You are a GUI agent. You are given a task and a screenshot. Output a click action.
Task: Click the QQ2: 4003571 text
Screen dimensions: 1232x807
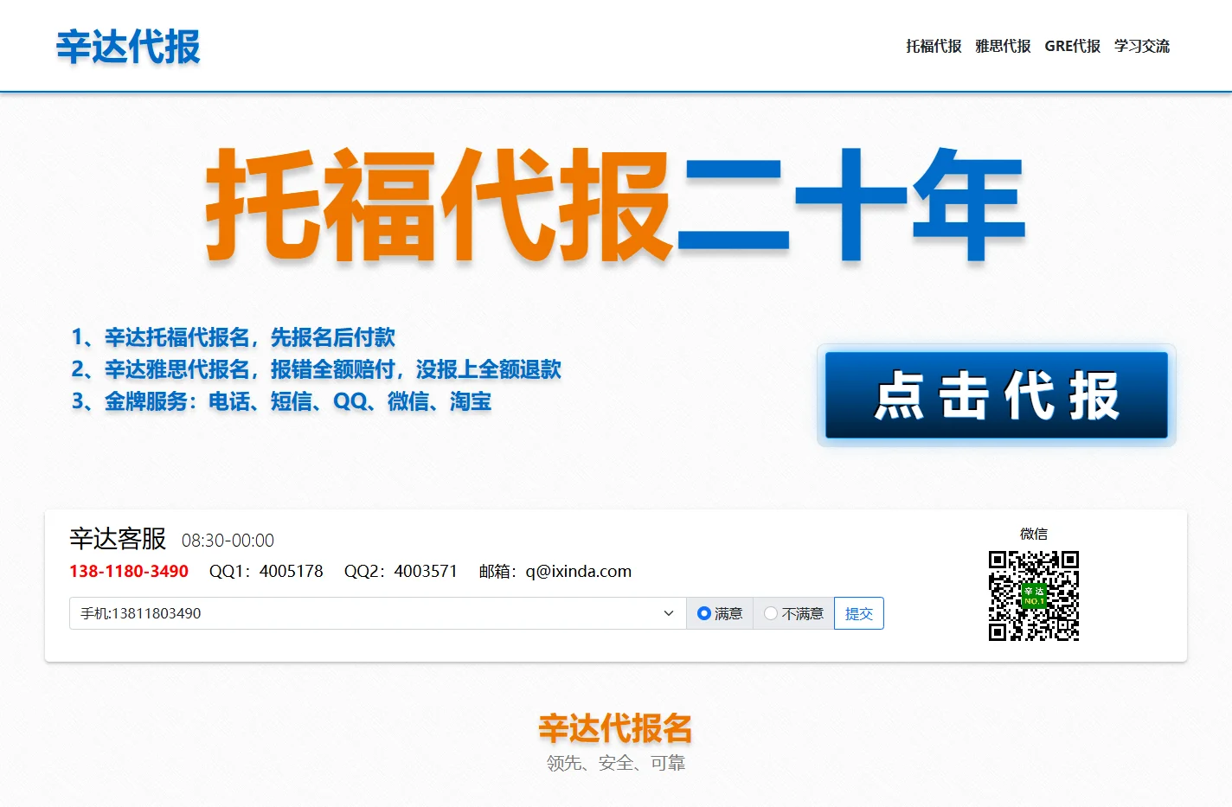click(x=401, y=571)
